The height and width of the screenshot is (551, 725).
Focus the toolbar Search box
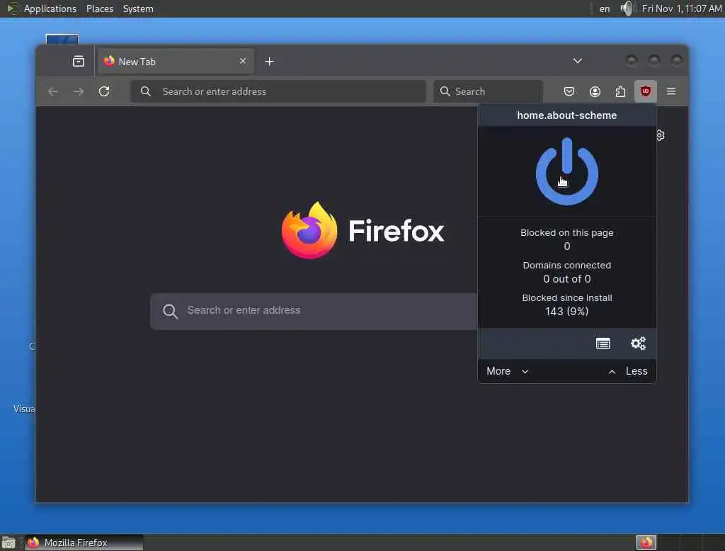488,91
